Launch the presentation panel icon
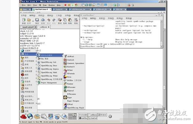The height and width of the screenshot is (124, 193). pyautogui.click(x=51, y=116)
